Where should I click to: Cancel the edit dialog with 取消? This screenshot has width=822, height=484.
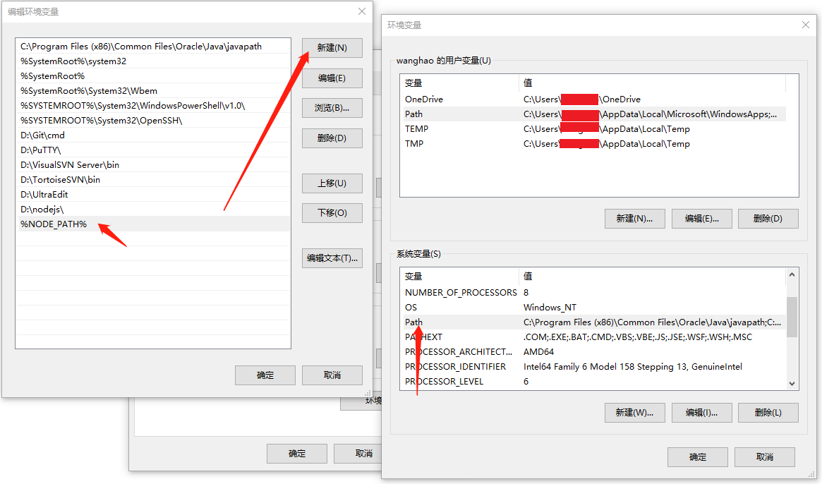tap(332, 375)
